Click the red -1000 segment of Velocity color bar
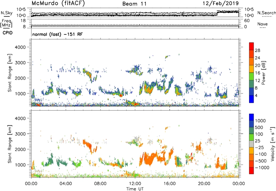The image size is (276, 191). 252,171
